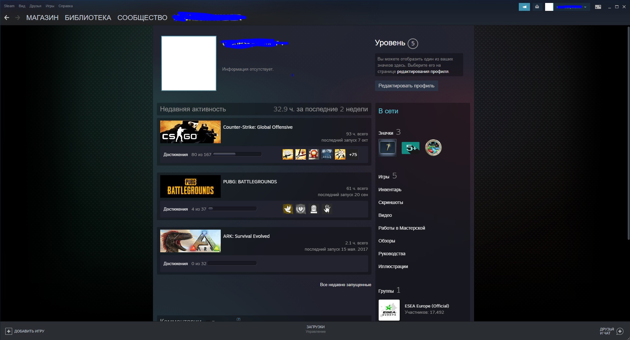
Task: Open the ESEA Europe (Official) group link
Action: 427,306
